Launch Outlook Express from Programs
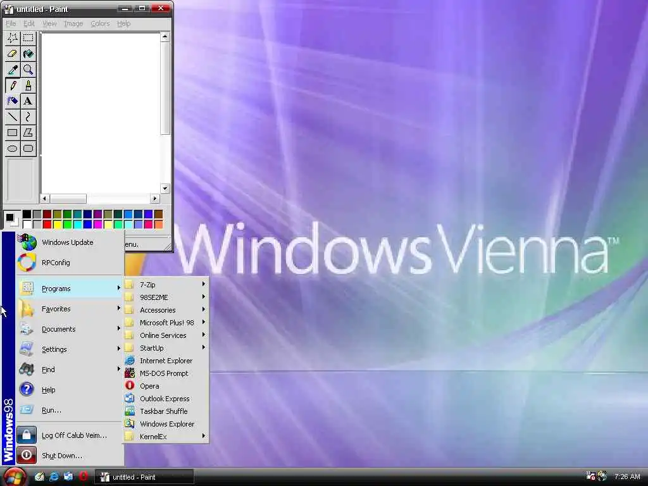 (166, 399)
